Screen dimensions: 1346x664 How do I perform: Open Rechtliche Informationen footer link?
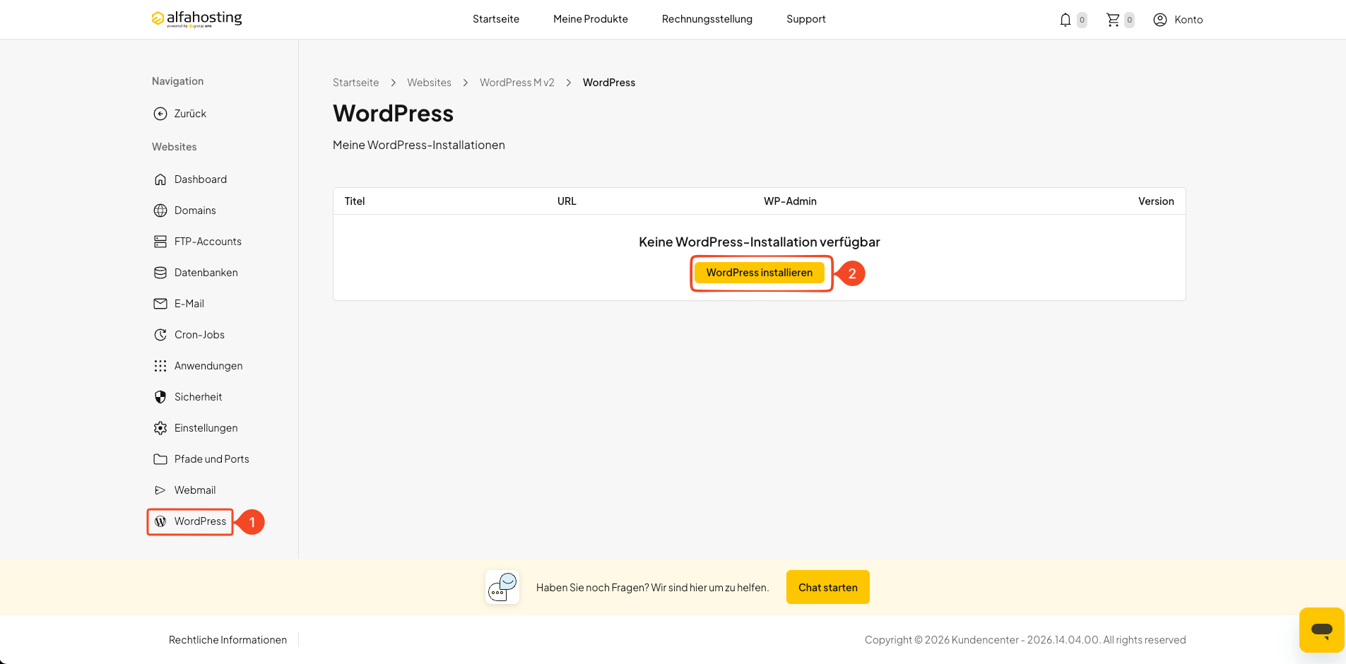click(228, 640)
